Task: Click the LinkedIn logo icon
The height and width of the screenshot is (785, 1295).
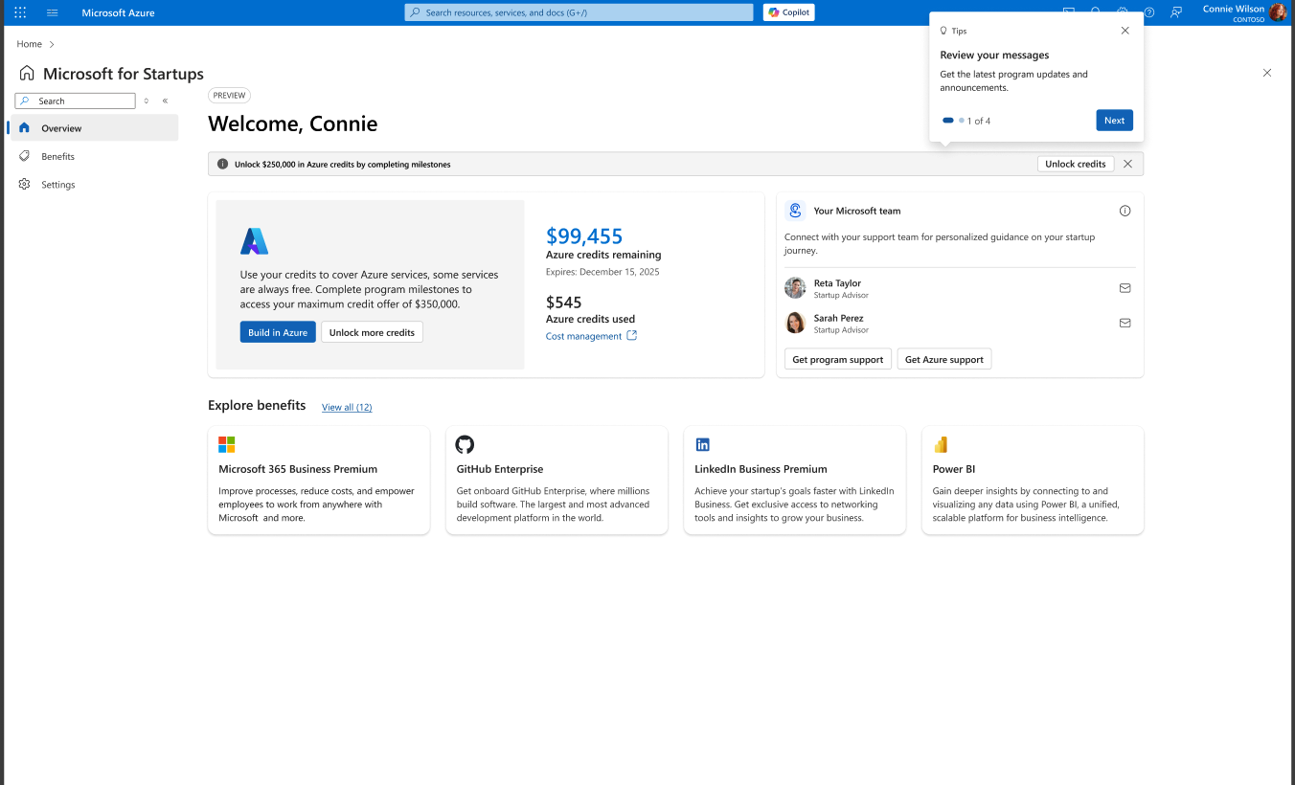Action: [x=702, y=444]
